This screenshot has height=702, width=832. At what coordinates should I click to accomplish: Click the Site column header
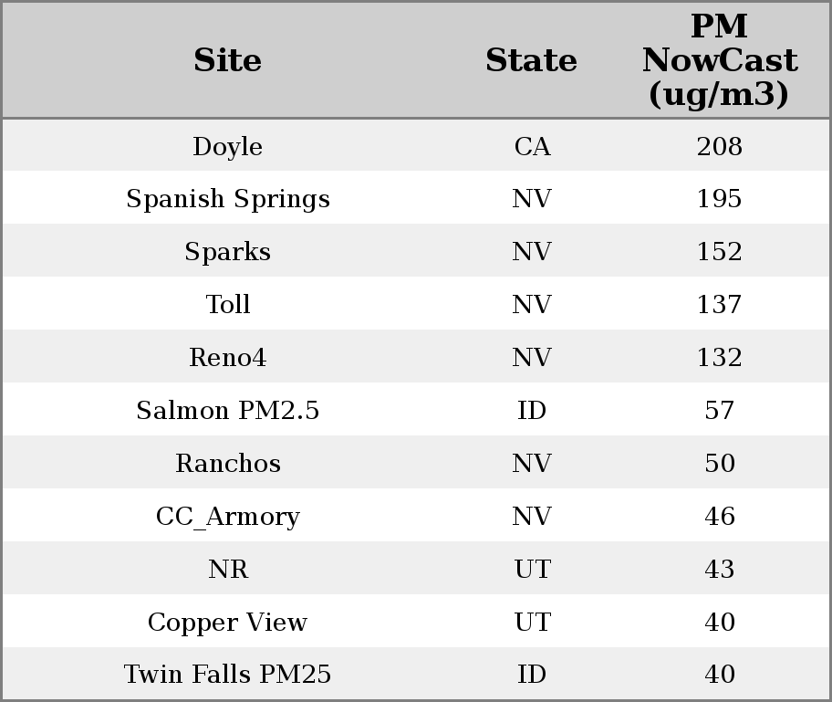[x=227, y=61]
